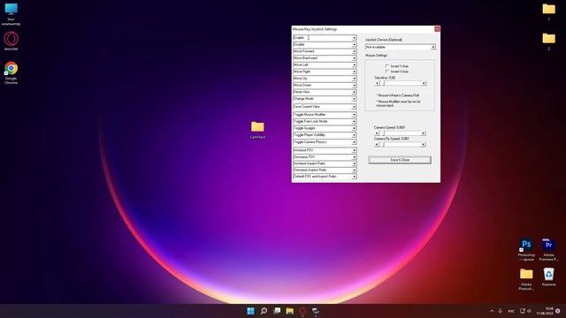Open the Joystick Device 'Not Available' dropdown
Screen dimensions: 566x318
tap(401, 47)
